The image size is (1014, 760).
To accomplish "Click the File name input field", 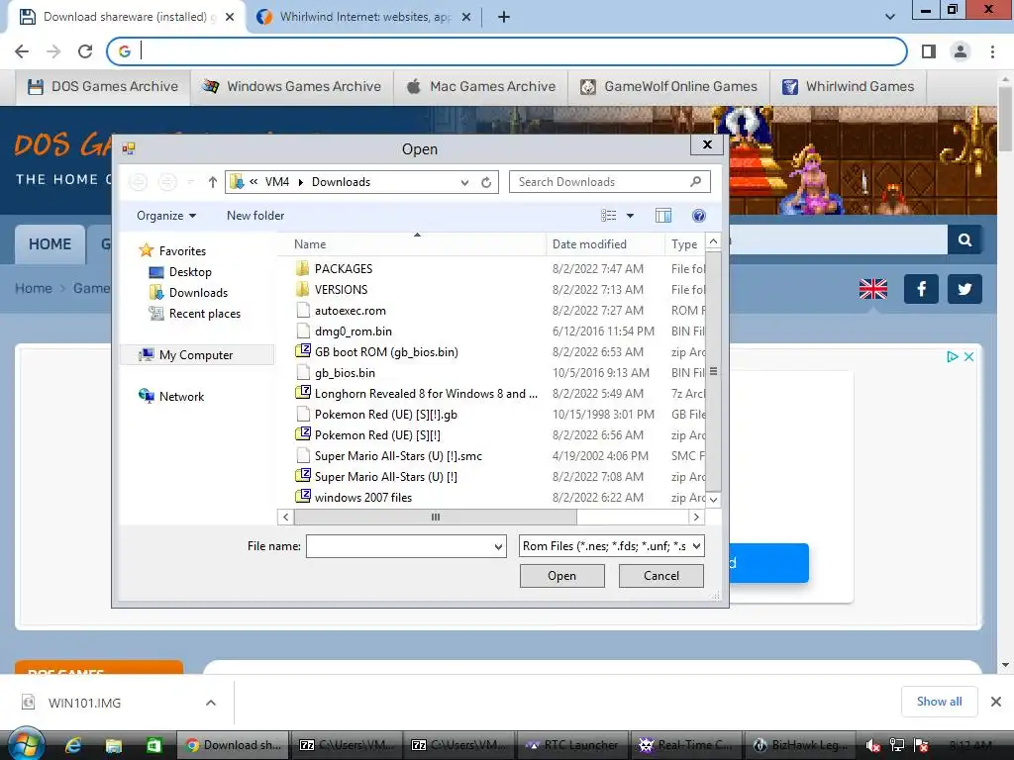I will click(x=399, y=546).
